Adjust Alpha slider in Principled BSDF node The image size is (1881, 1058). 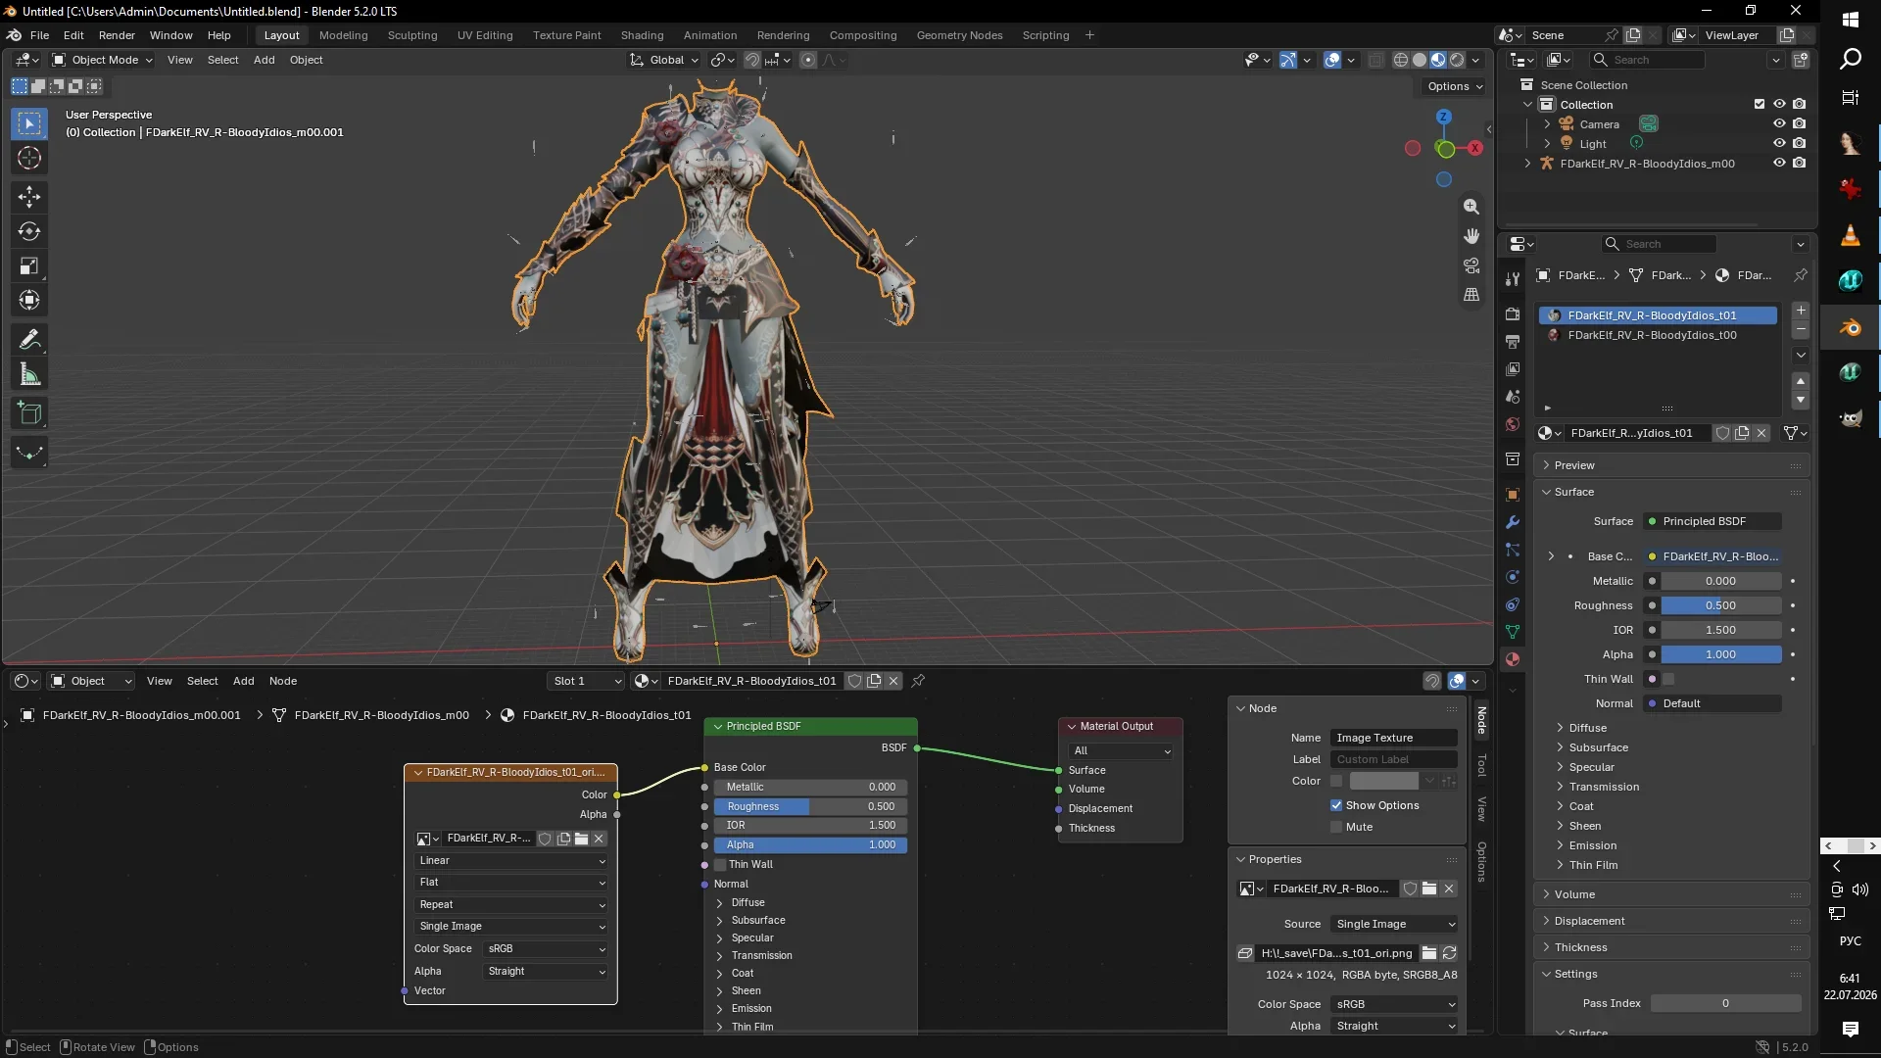[810, 845]
